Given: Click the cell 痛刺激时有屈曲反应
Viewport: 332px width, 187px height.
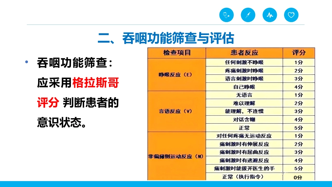Looking at the screenshot, I should click(244, 152).
